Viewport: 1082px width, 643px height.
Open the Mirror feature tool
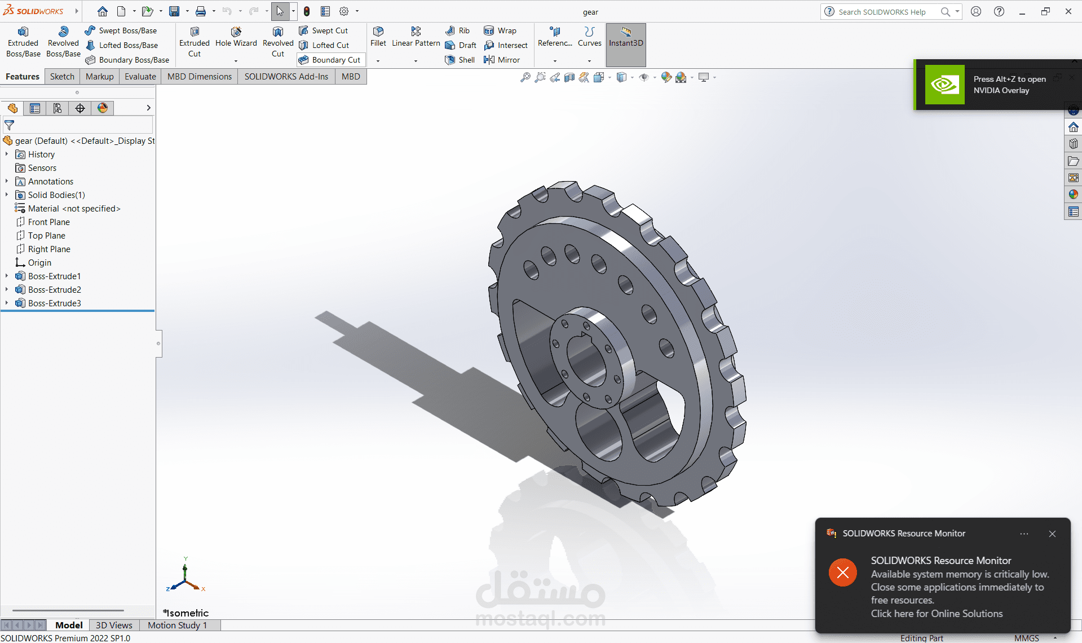(x=502, y=60)
